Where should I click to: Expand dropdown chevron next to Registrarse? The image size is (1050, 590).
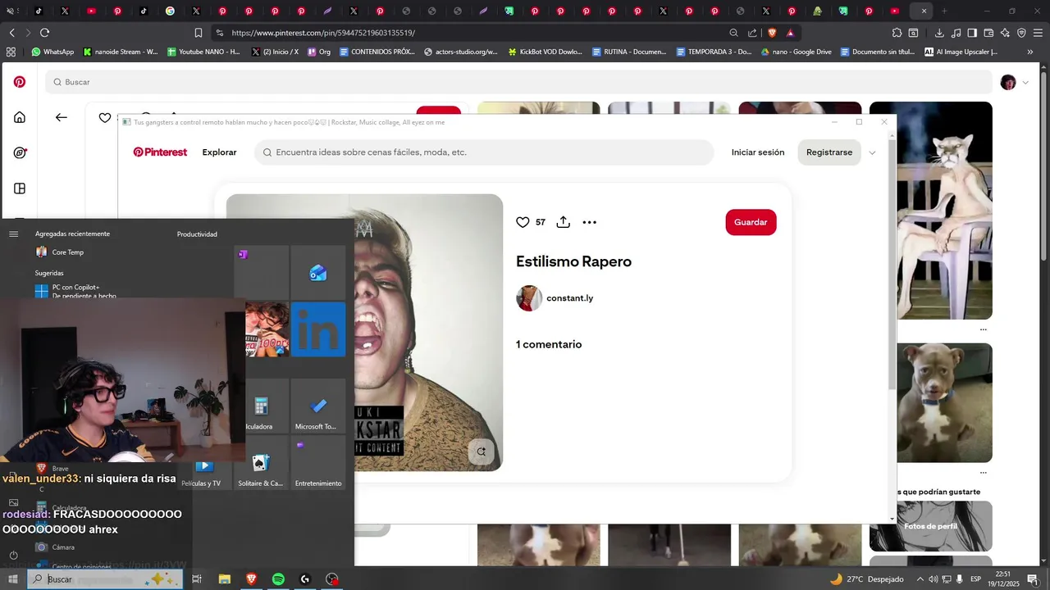(x=872, y=152)
